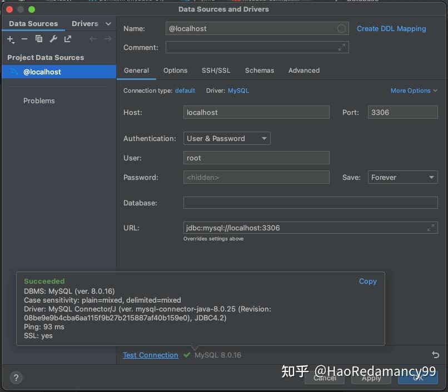Duplicate the selected data source
Image resolution: width=448 pixels, height=392 pixels.
39,38
